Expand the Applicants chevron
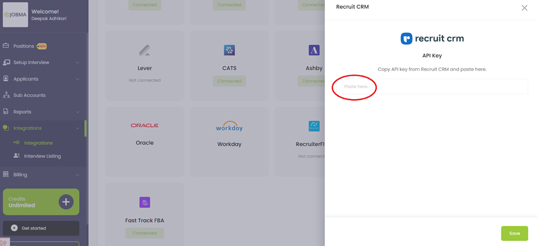537x246 pixels. coord(77,79)
